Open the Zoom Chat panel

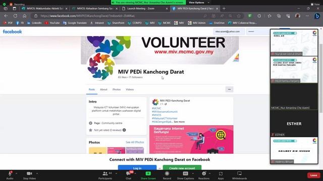click(x=129, y=175)
